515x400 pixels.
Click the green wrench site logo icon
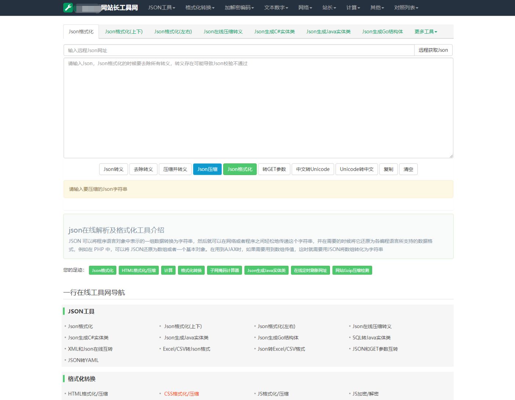pos(68,7)
